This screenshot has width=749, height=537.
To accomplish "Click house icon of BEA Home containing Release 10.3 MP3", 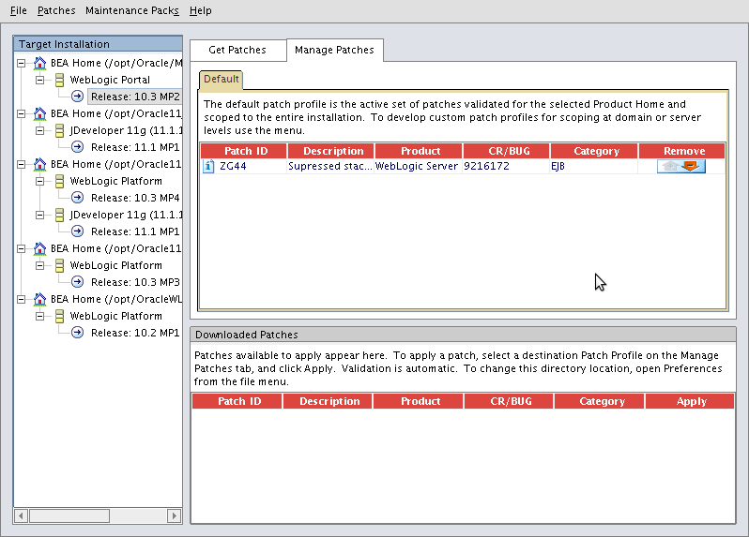I will (40, 248).
